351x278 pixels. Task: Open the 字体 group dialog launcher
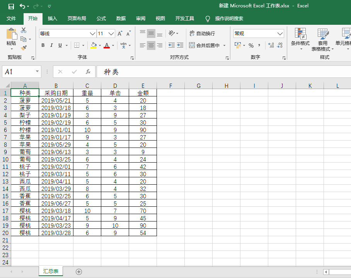click(x=132, y=58)
